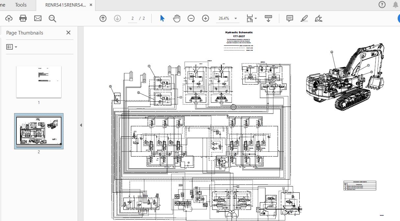Close the Page Thumbnails panel
This screenshot has height=221, width=400.
[x=68, y=33]
